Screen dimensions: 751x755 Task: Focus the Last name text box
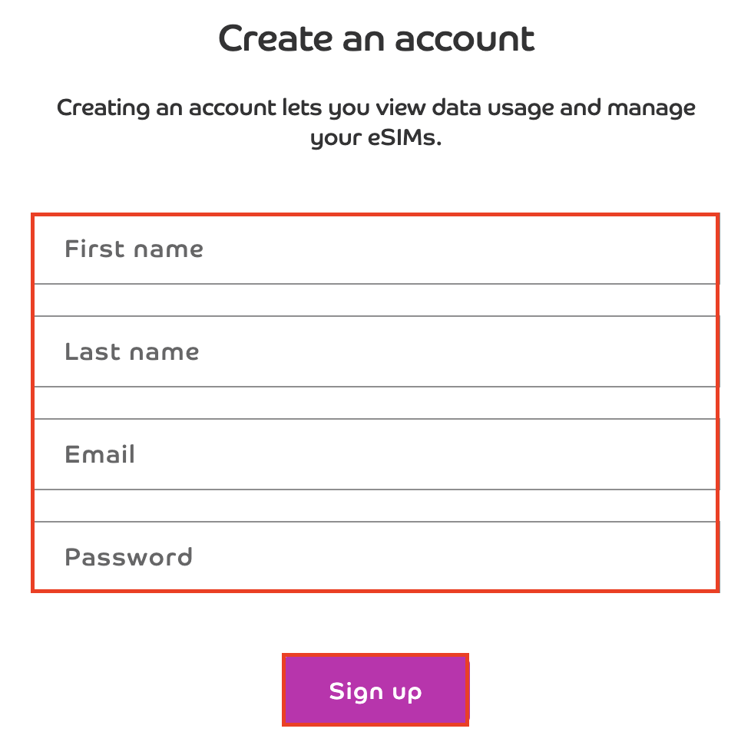[375, 352]
